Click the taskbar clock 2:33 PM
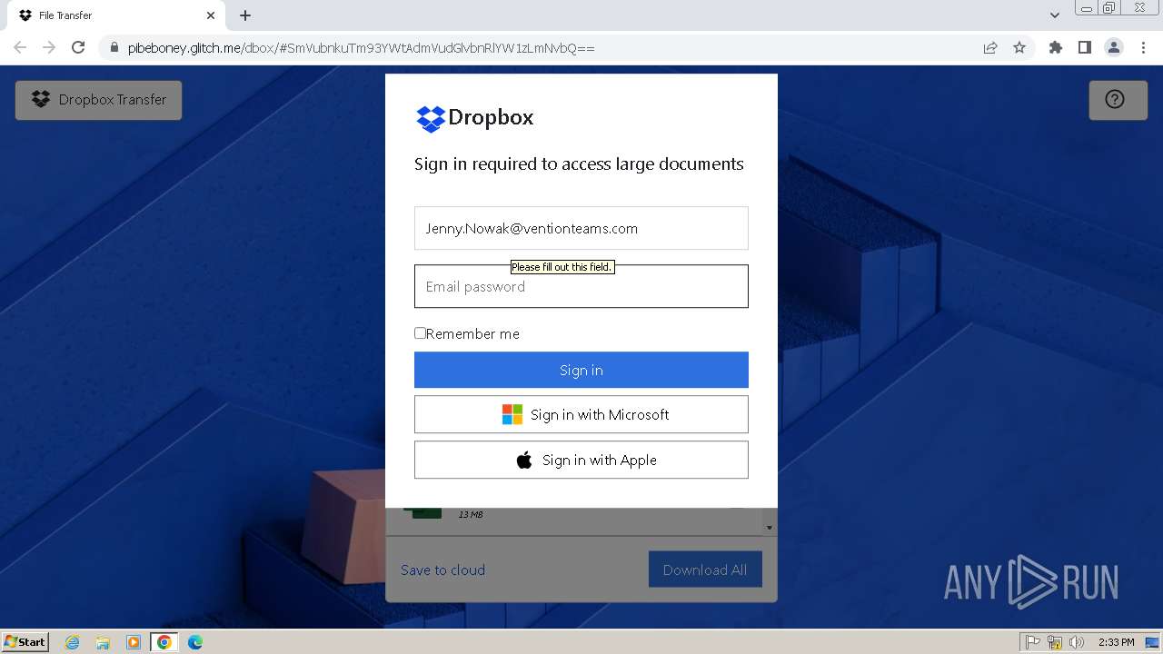Viewport: 1163px width, 654px height. click(x=1117, y=642)
